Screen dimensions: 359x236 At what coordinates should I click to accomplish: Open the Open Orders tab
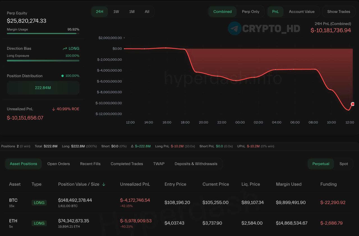59,164
